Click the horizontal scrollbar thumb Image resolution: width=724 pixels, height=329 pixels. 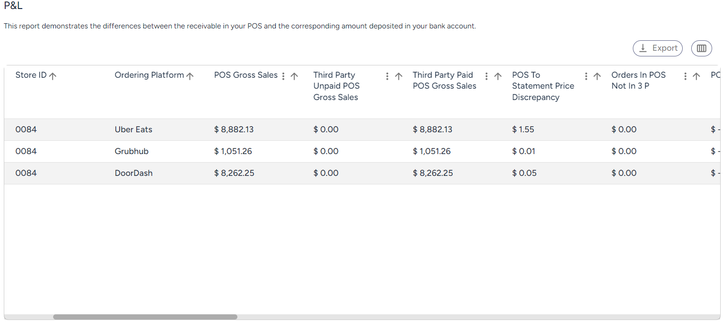(145, 317)
